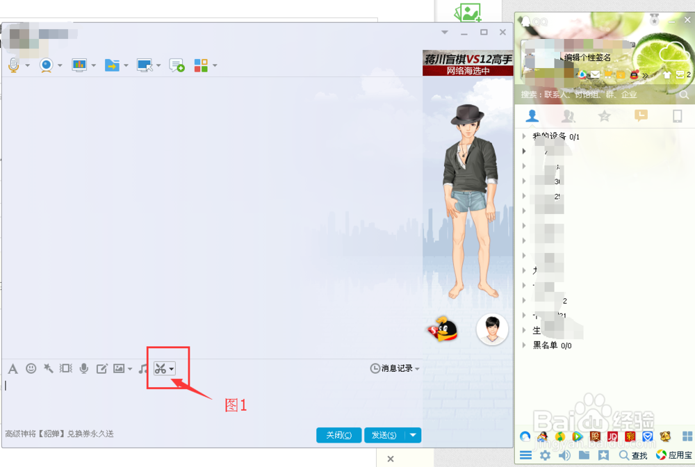
Task: Show the weather cloud icon details
Action: click(673, 52)
